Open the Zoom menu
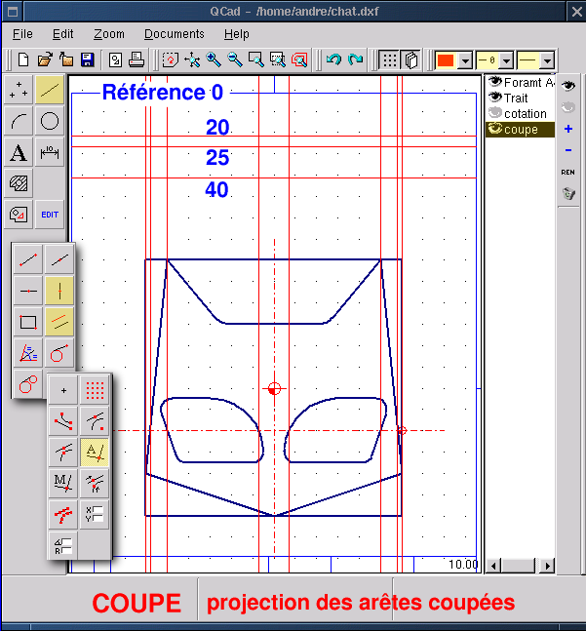 [x=109, y=33]
